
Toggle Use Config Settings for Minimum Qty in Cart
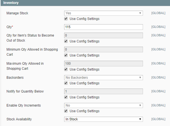66,55
